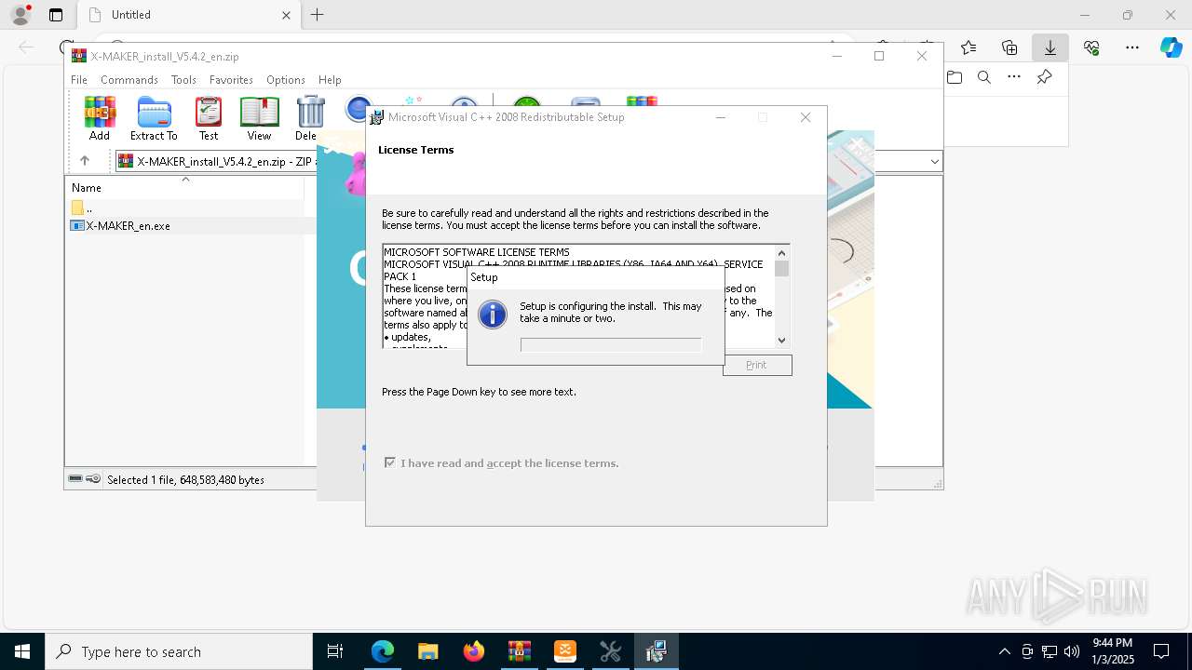Screen dimensions: 1192x670
Task: Open downloads folder icon in Edge downloads panel
Action: coord(955,77)
